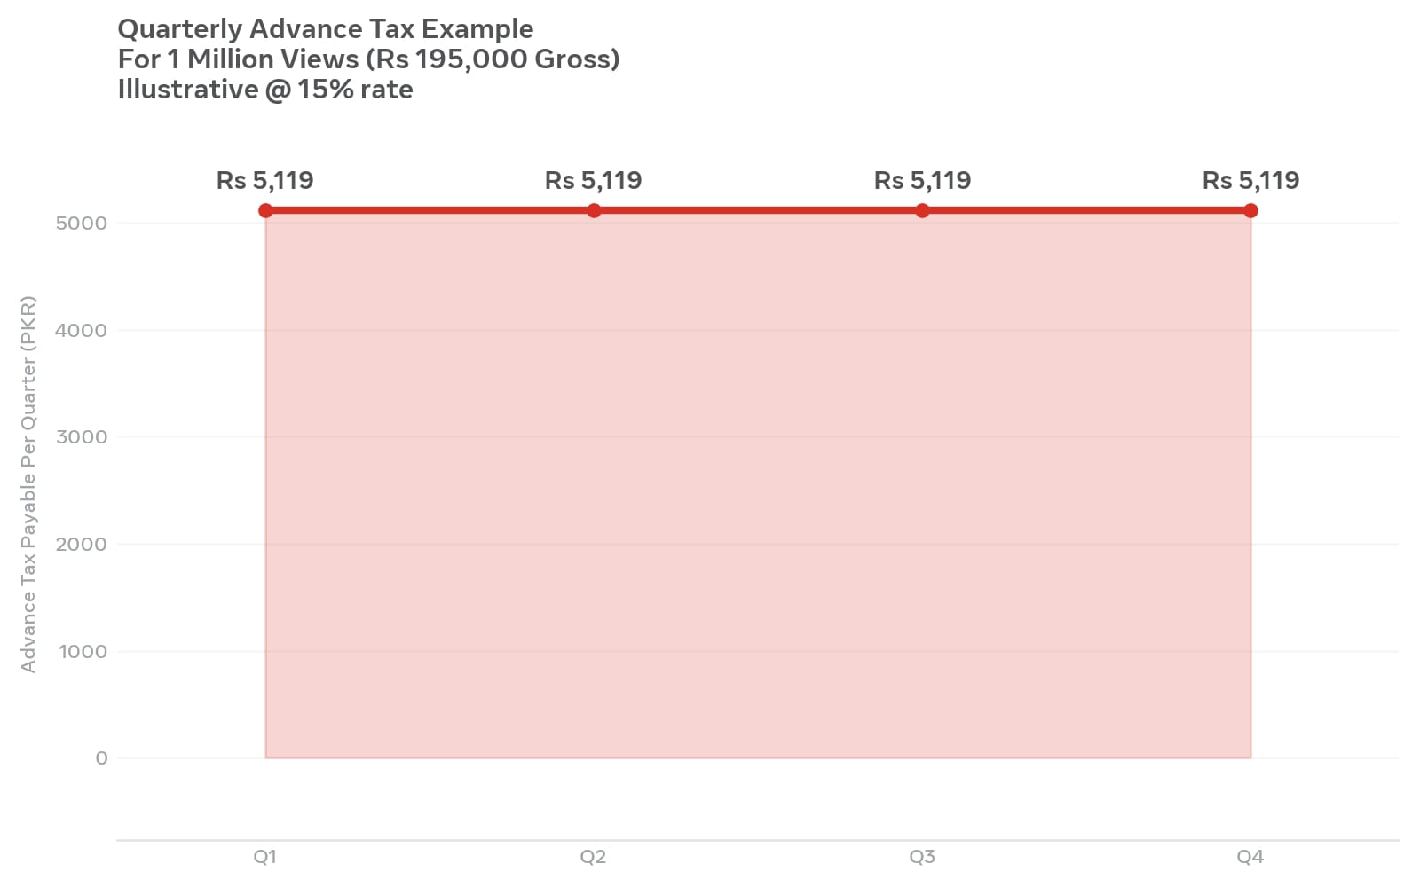Click the Q2 data point marker
Viewport: 1420px width, 887px height.
click(594, 210)
